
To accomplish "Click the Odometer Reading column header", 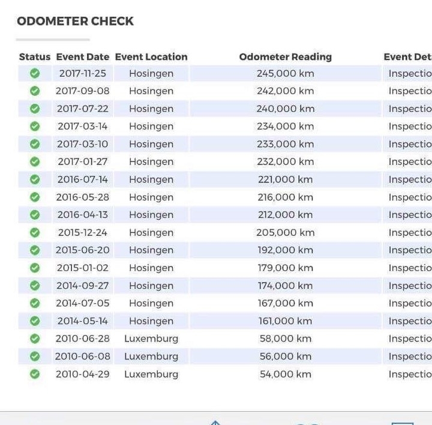I will 286,57.
